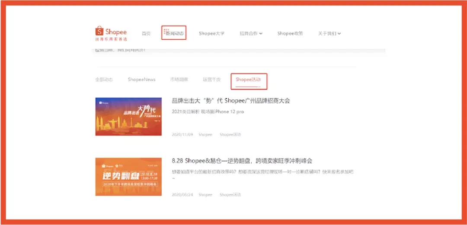The image size is (467, 225).
Task: Click Shopee活动 tag under the 2020/08/24 article
Action: (230, 195)
